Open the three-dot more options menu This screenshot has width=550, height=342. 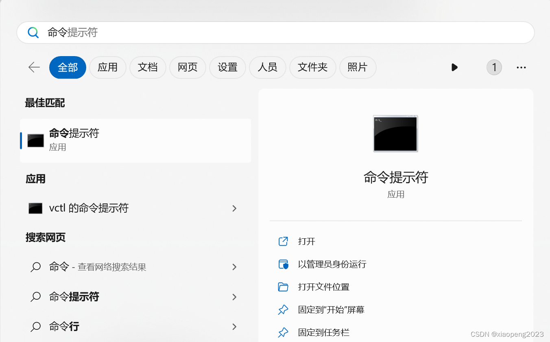(x=521, y=68)
